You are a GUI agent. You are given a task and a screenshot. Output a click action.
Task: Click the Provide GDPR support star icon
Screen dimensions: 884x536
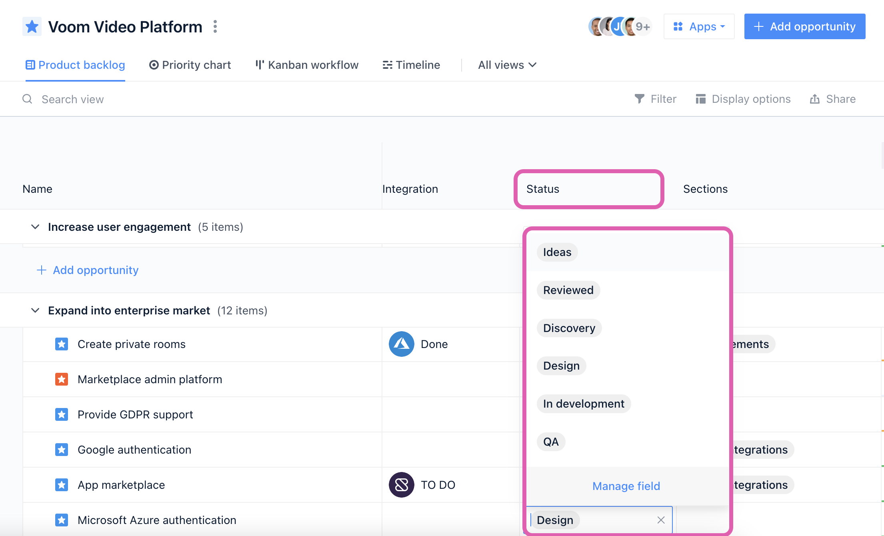click(62, 414)
